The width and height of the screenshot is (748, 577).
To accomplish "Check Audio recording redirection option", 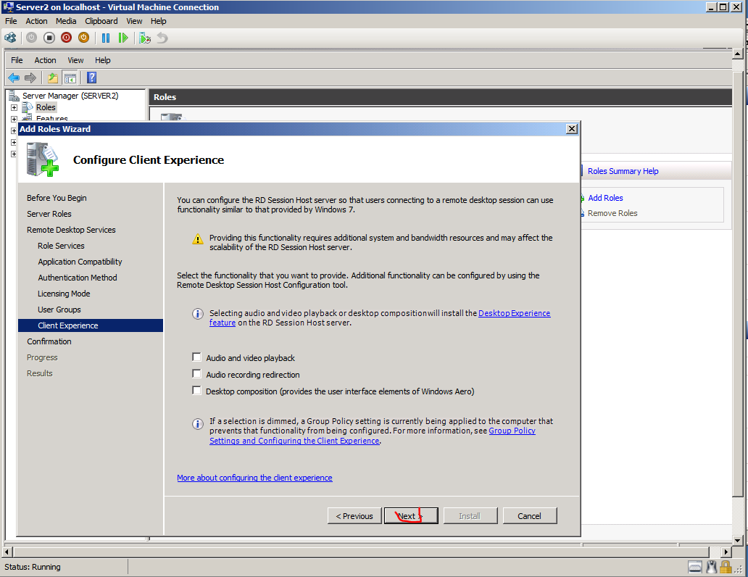I will click(196, 374).
